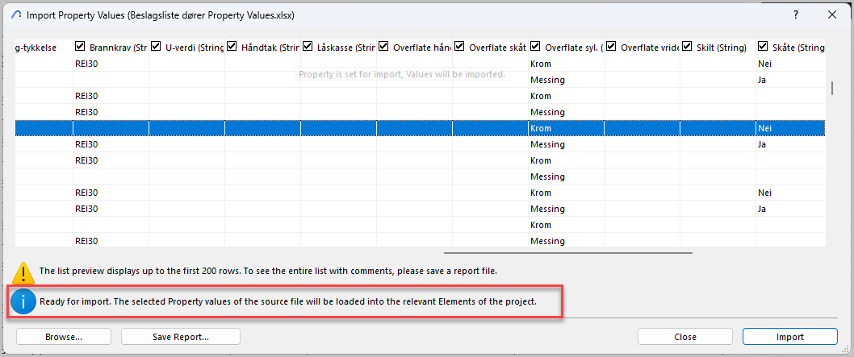Click the Save Report... button
The image size is (854, 357).
click(181, 337)
